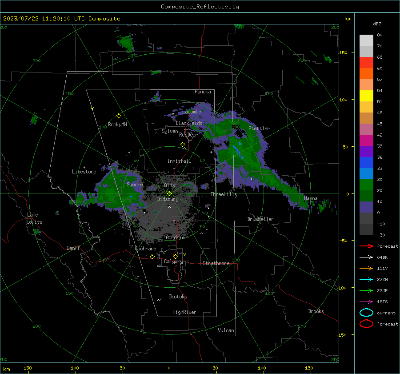Click the purple swatch below 39 dBZ
Viewport: 400px width, 374px height.
click(366, 152)
